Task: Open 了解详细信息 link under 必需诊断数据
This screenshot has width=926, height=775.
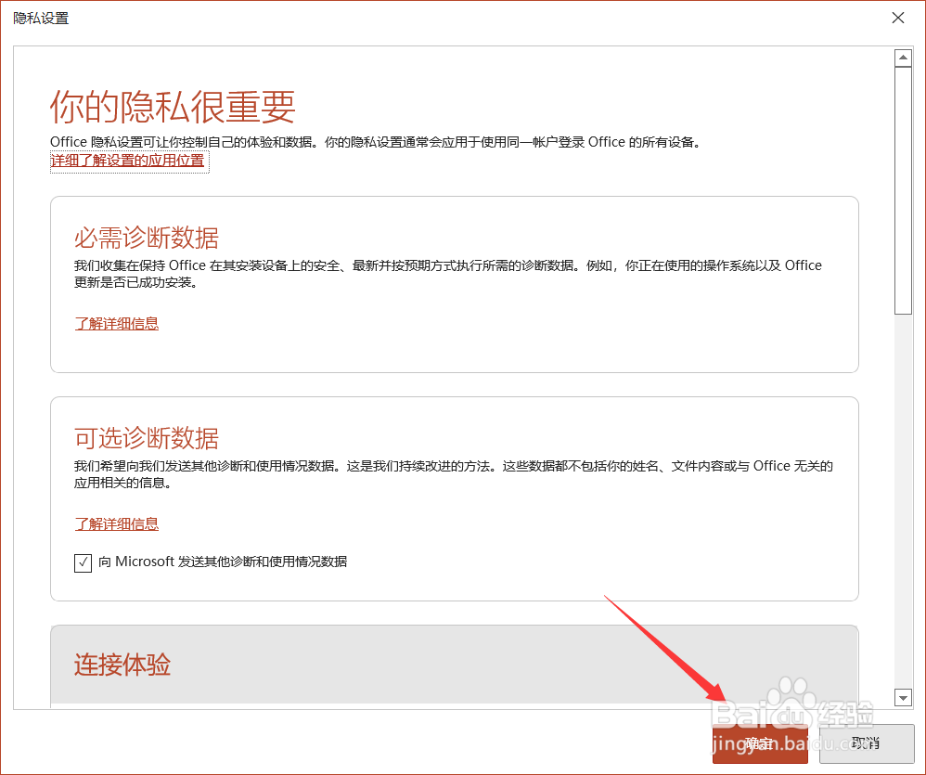Action: tap(116, 323)
